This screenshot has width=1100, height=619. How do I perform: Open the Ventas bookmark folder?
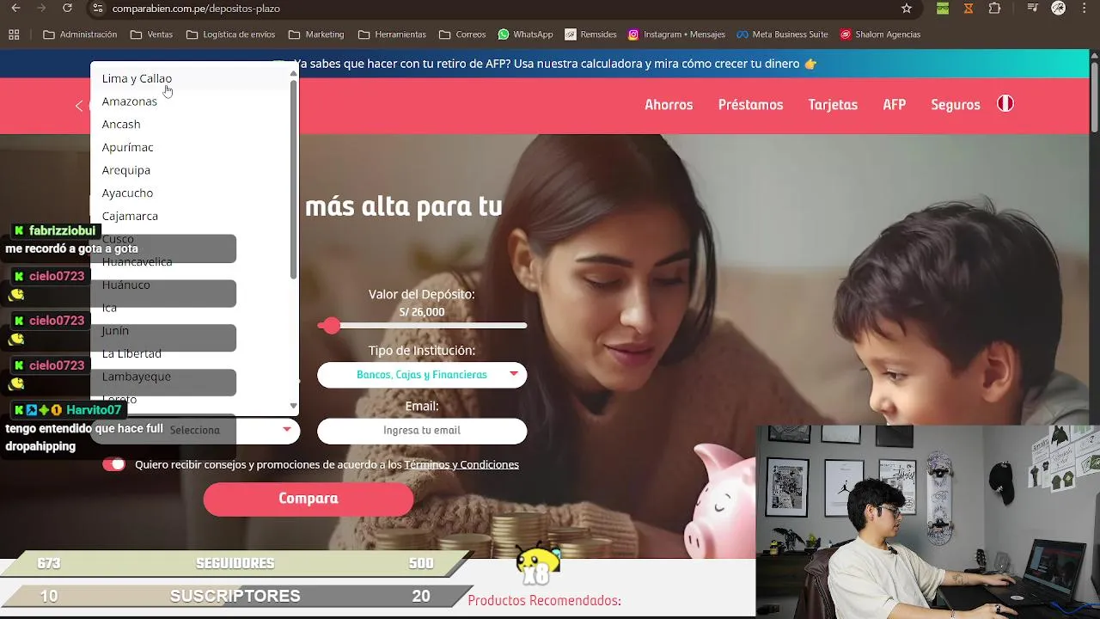click(151, 34)
